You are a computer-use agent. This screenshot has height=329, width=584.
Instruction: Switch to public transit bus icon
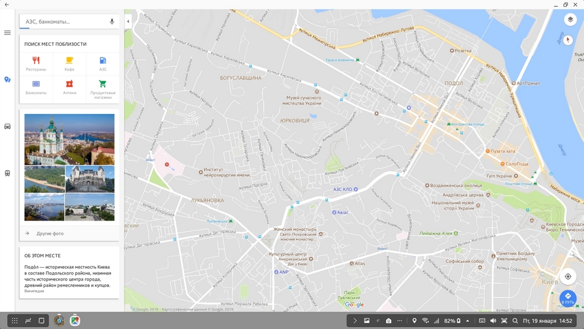tap(7, 173)
